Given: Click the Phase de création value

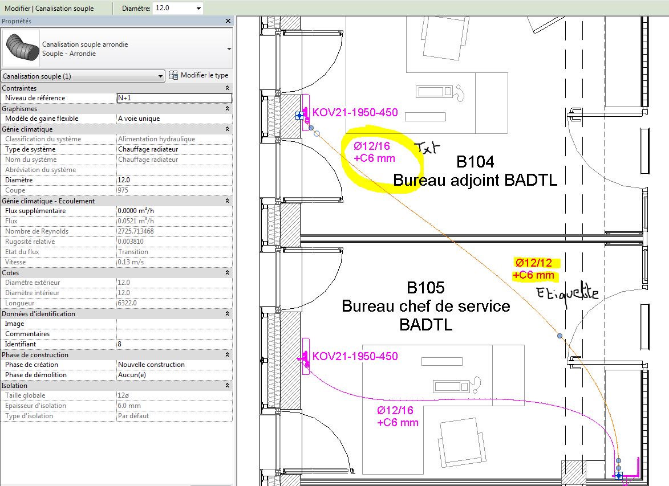Looking at the screenshot, I should point(174,365).
